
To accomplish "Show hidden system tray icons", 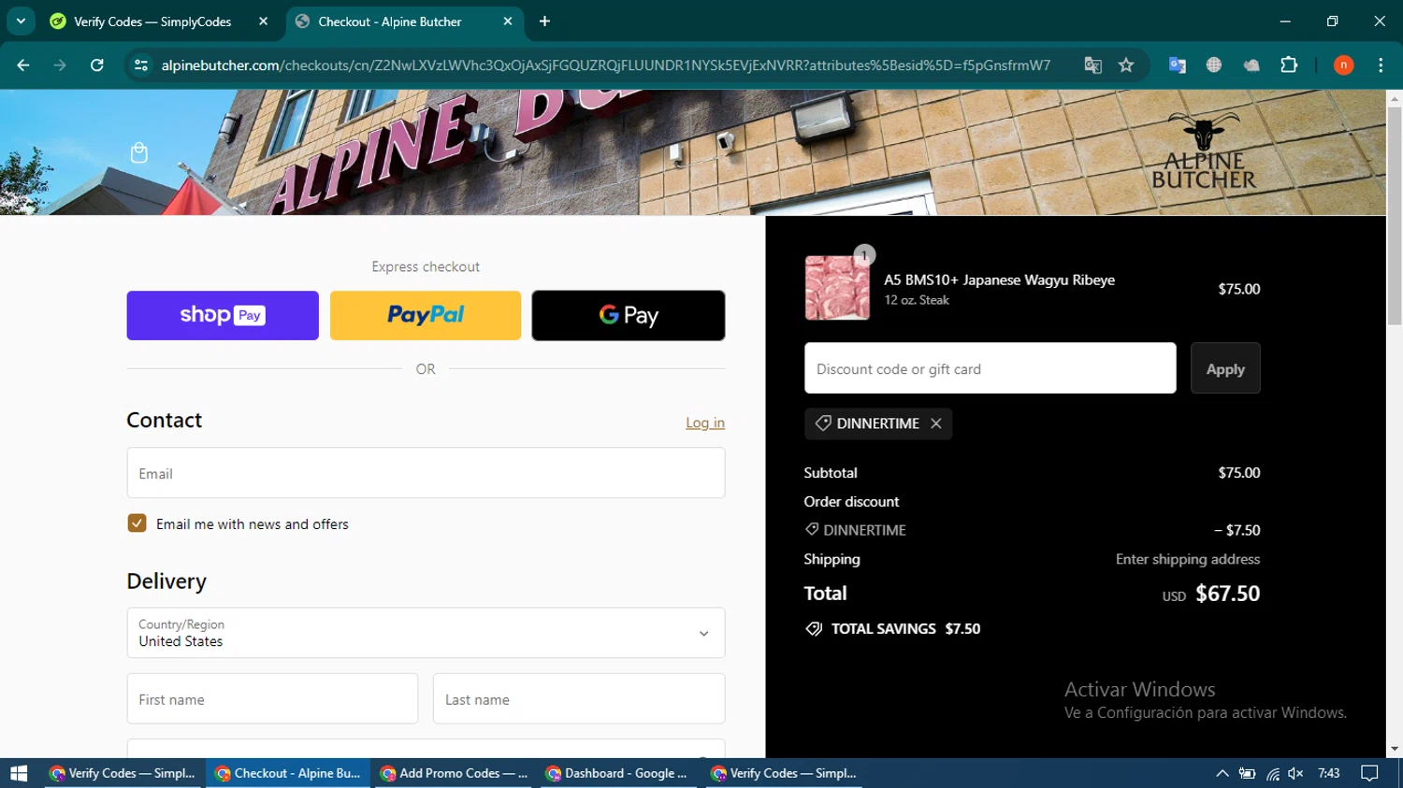I will pos(1222,773).
